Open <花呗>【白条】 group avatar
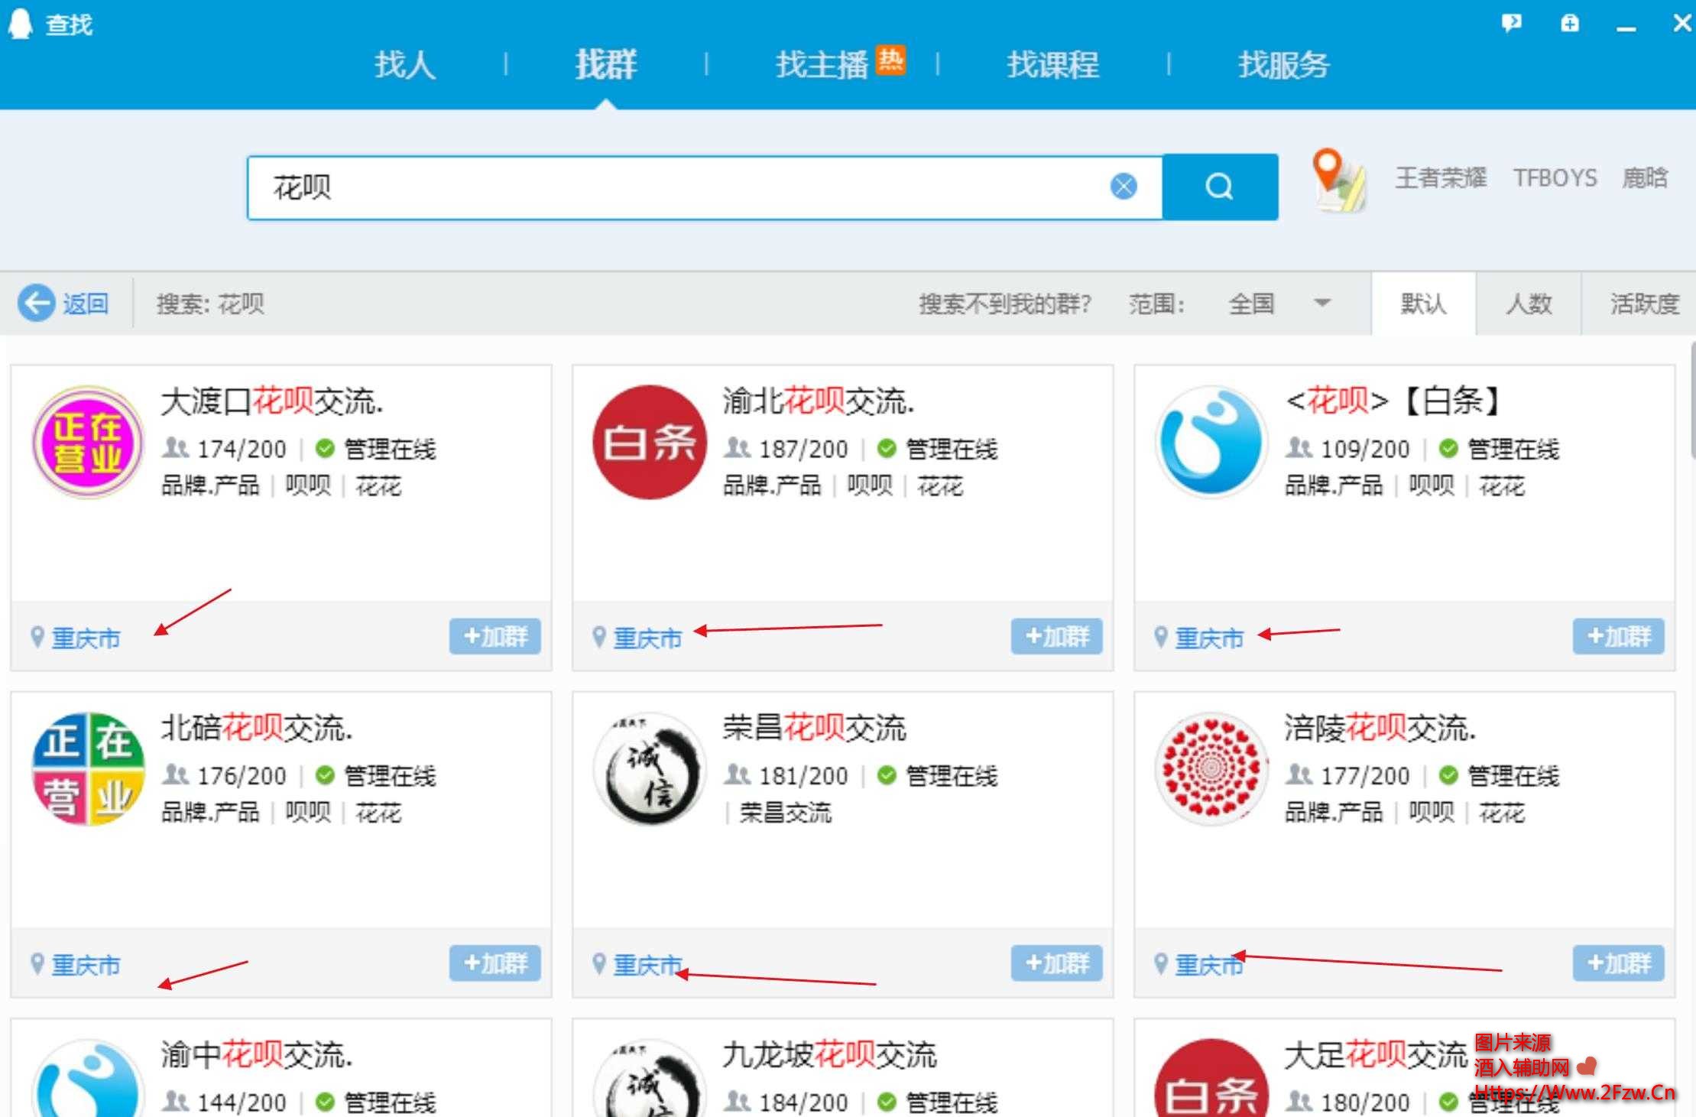Viewport: 1696px width, 1117px height. [x=1211, y=442]
